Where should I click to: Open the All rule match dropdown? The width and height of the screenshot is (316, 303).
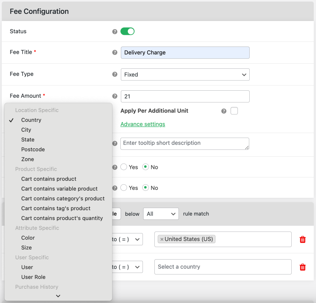point(161,214)
